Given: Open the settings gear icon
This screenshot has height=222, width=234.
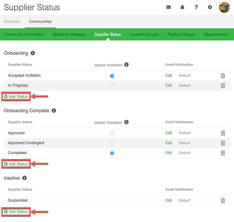Looking at the screenshot, I should point(210,7).
